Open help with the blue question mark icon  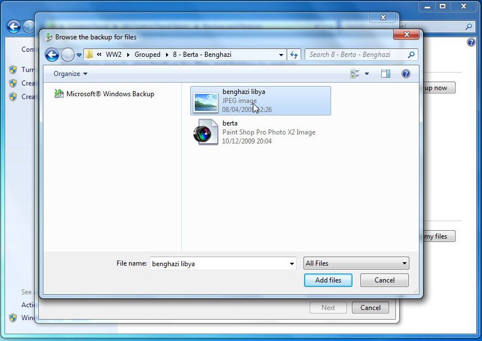[x=405, y=74]
